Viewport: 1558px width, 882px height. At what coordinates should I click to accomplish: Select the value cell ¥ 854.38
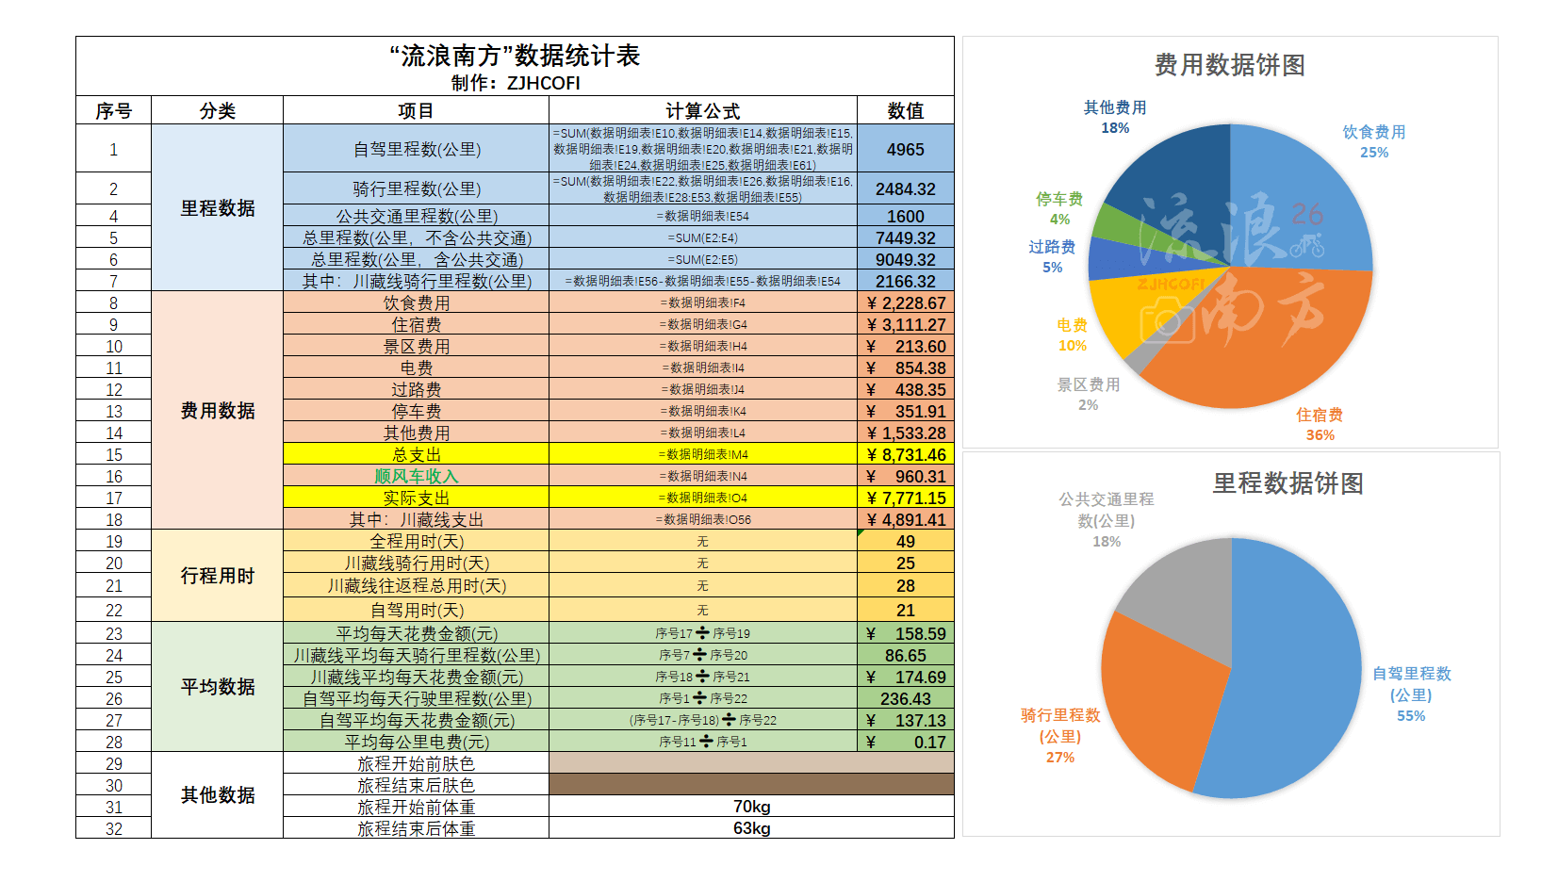(906, 367)
